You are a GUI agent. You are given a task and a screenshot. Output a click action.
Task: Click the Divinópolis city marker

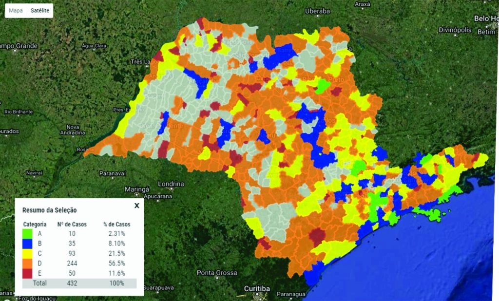[455, 35]
